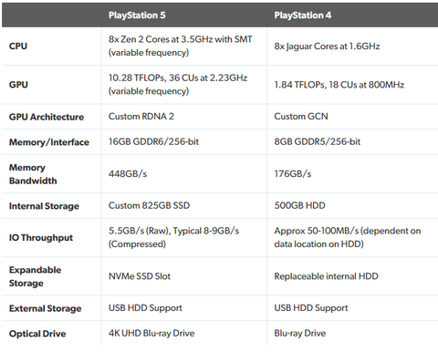Click the 4K UHD Blu-ray Drive cell
The image size is (438, 352).
(151, 333)
